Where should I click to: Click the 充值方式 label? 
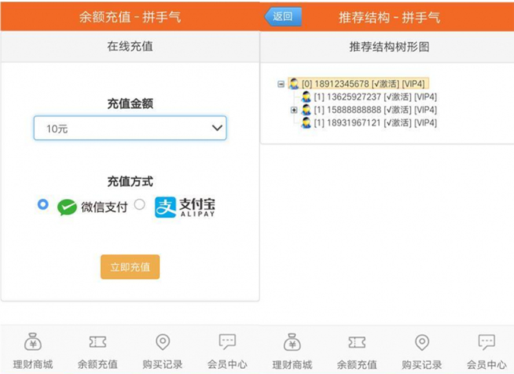130,181
